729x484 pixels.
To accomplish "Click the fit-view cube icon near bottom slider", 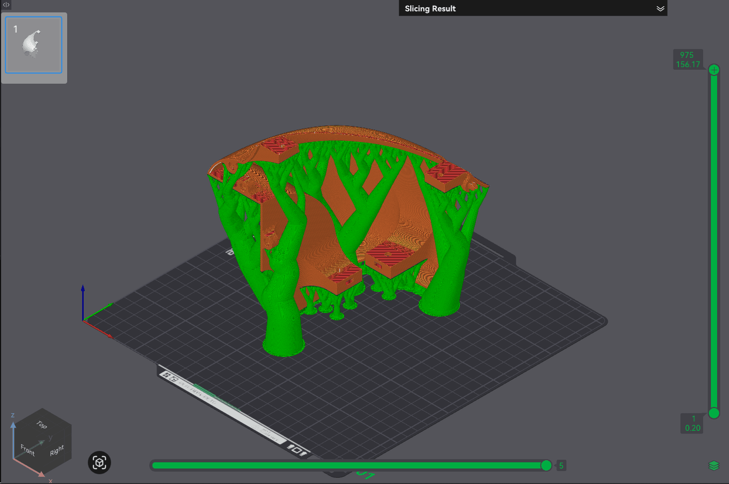I will tap(99, 463).
